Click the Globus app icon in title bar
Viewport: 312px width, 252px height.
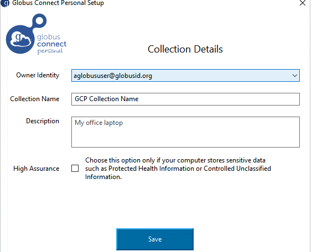pyautogui.click(x=5, y=3)
